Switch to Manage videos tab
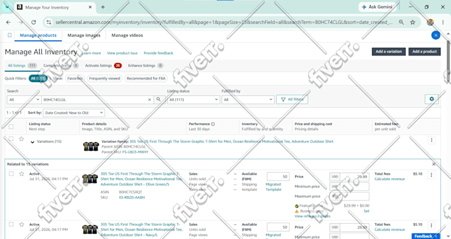This screenshot has height=239, width=451. tap(127, 35)
